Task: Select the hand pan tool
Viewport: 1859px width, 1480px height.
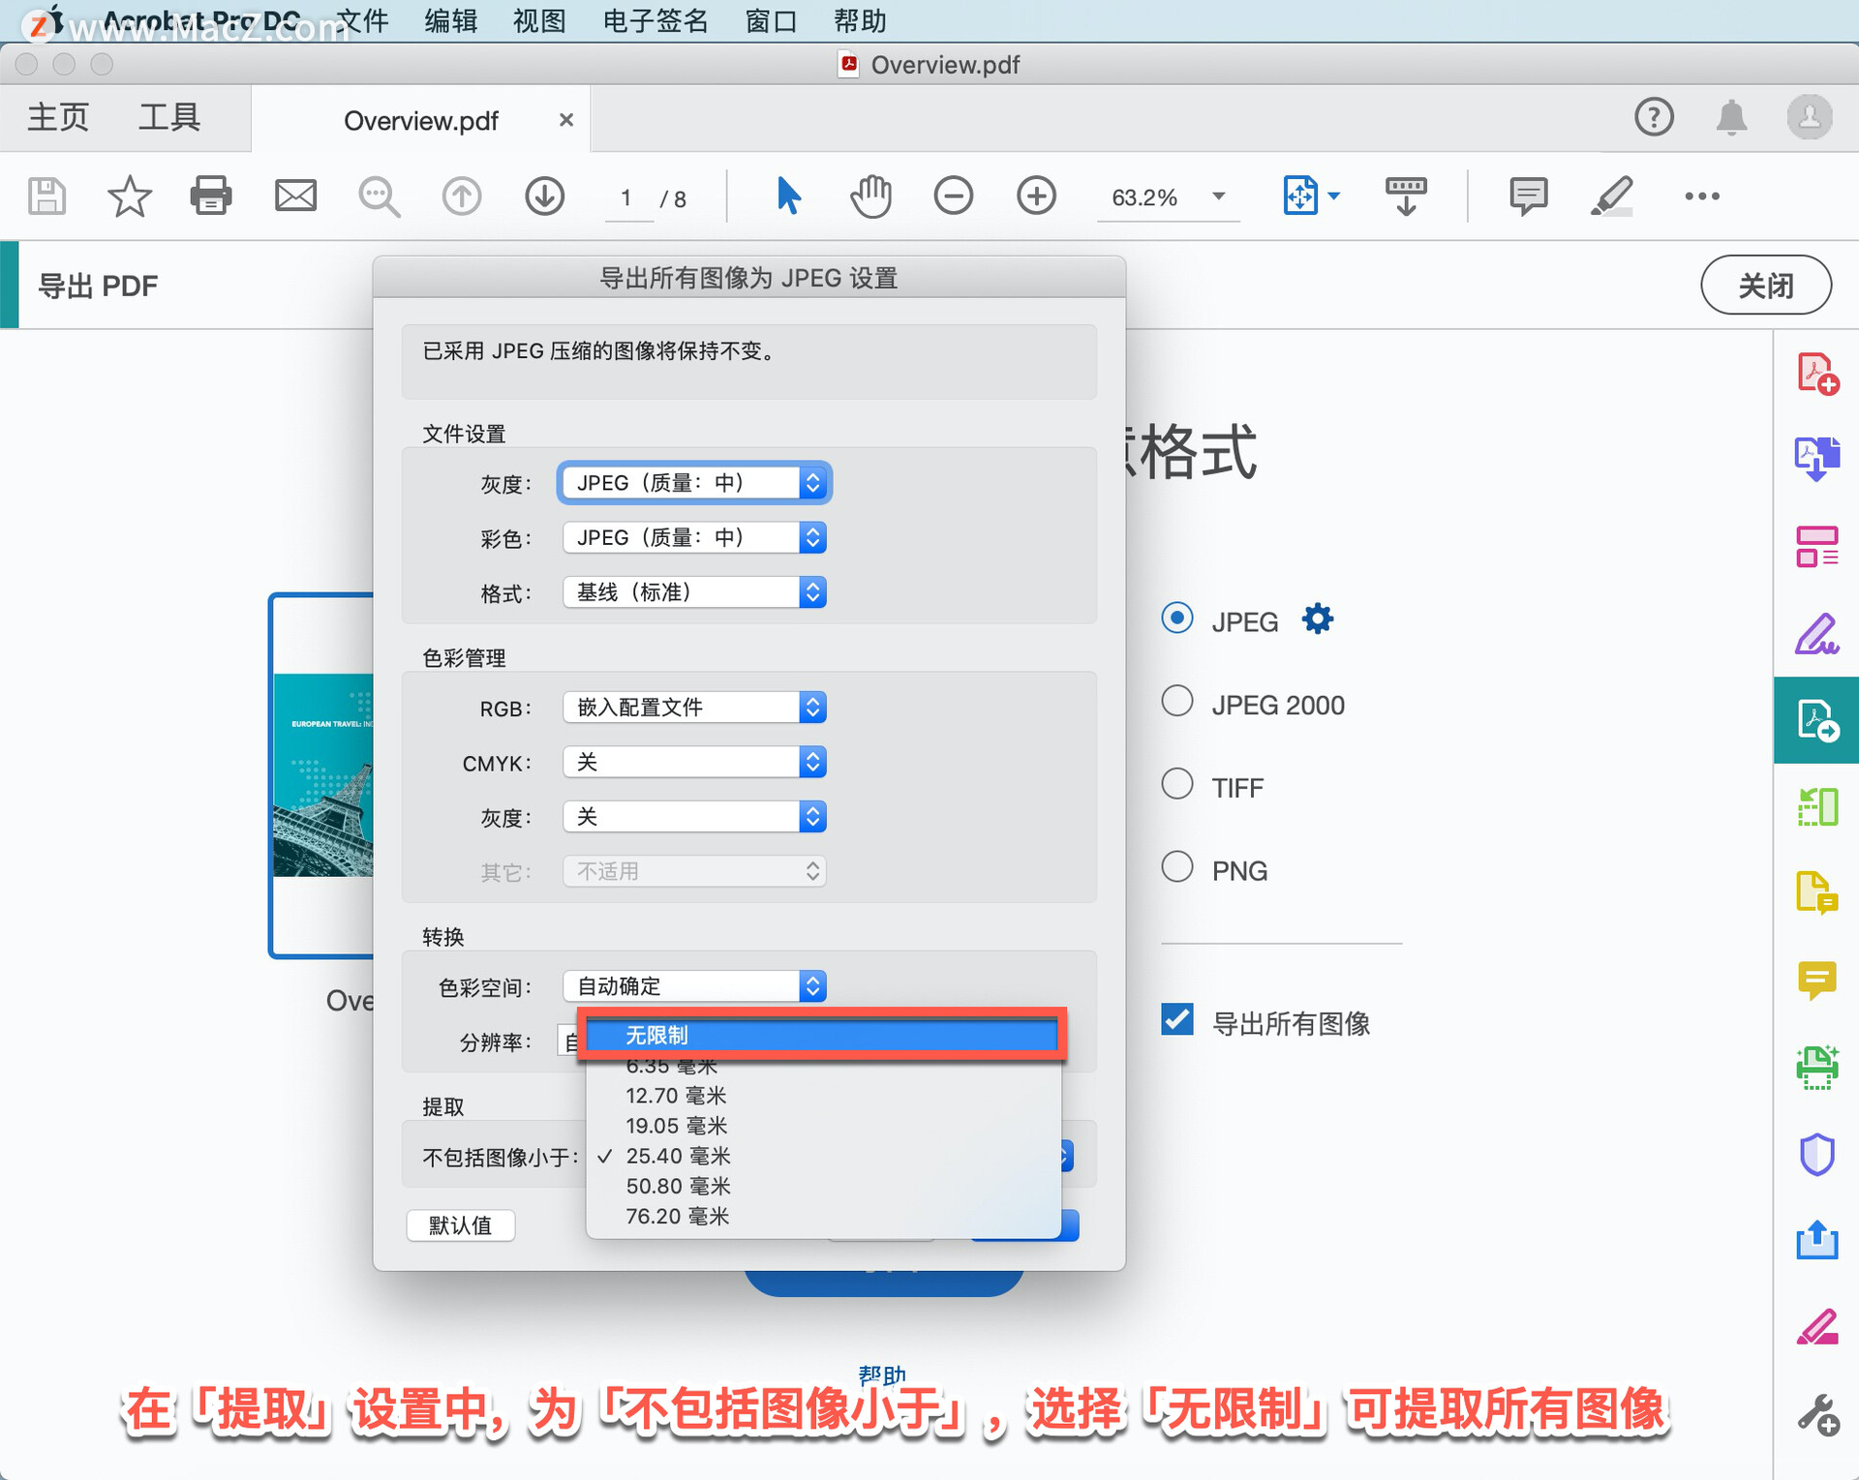Action: (x=870, y=196)
